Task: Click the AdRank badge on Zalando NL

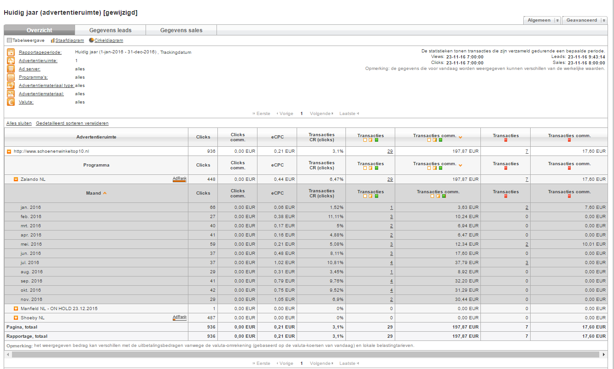Action: (x=180, y=179)
